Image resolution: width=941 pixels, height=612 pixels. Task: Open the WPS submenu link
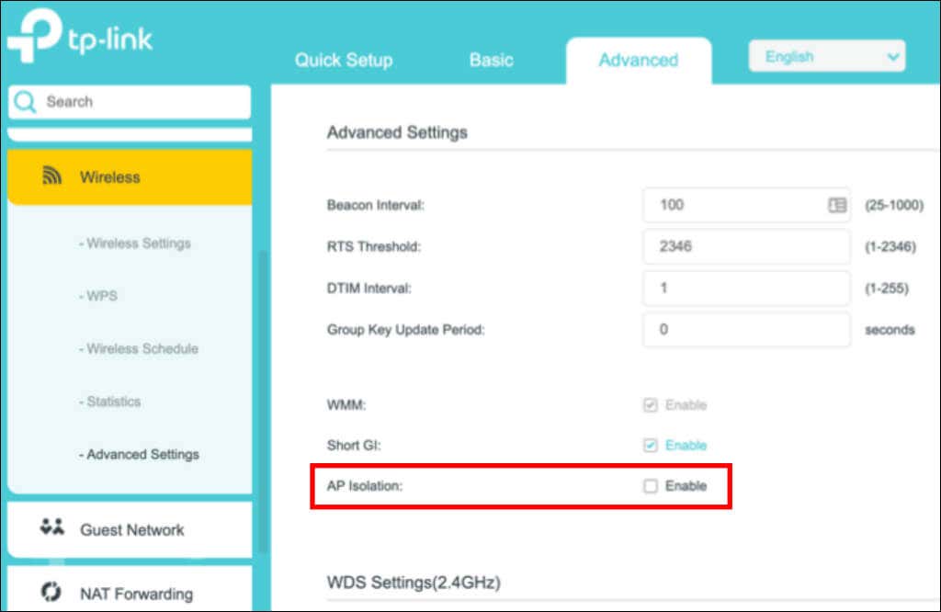[x=98, y=296]
